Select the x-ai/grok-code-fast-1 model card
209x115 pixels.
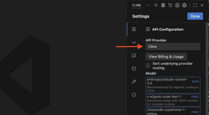coord(173,100)
